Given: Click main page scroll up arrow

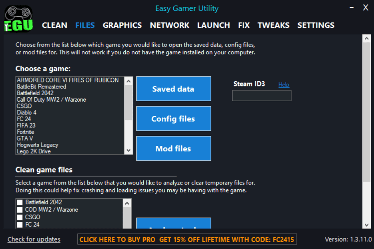Looking at the screenshot, I should pos(366,38).
